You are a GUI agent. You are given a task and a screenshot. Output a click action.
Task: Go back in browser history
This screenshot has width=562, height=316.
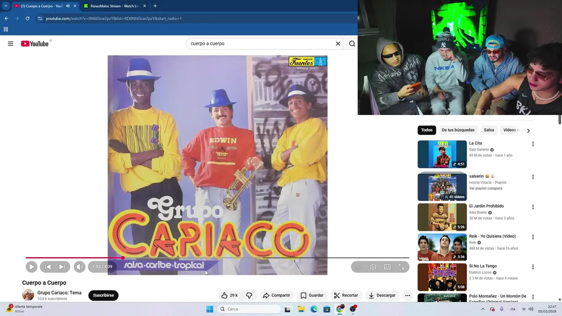[6, 18]
